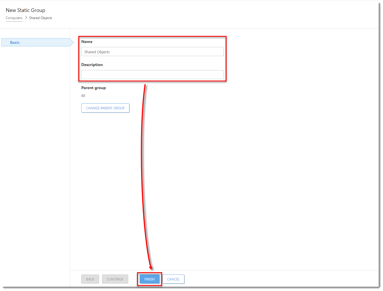The width and height of the screenshot is (383, 291).
Task: Focus the empty Description input field
Action: pos(152,75)
